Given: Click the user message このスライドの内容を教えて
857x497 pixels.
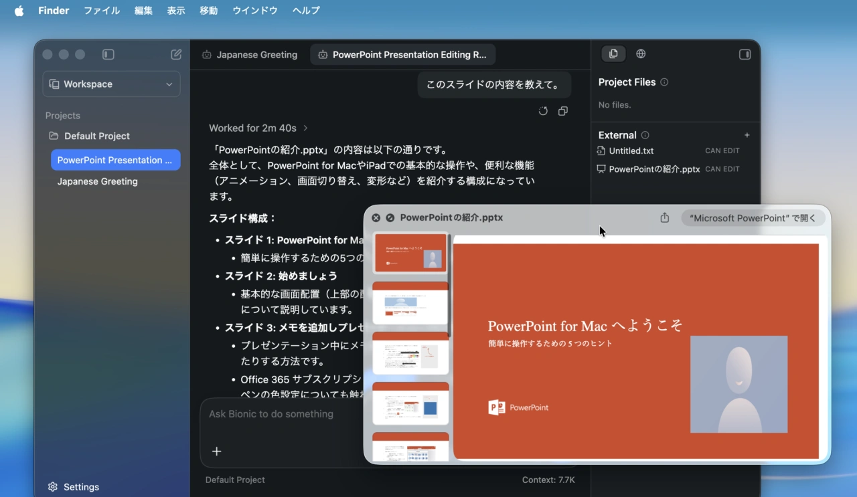Looking at the screenshot, I should click(494, 85).
